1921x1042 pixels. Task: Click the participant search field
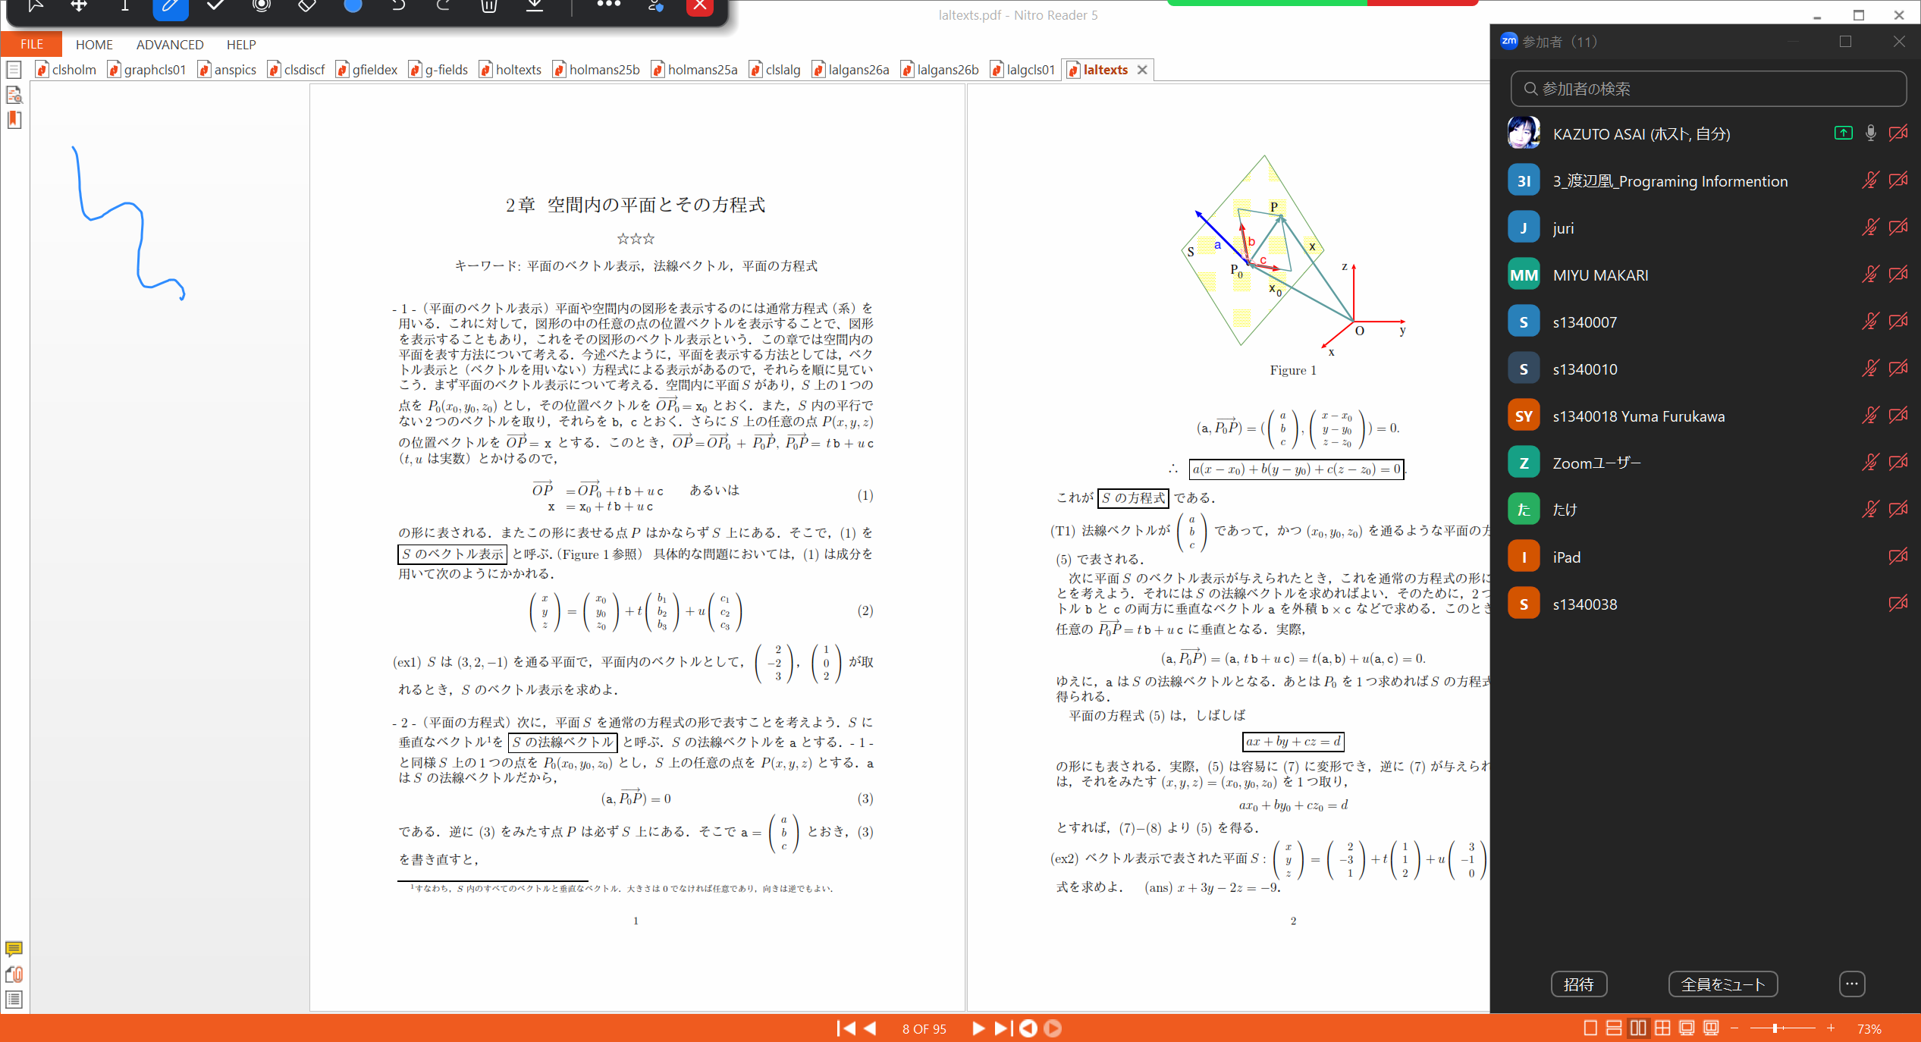tap(1708, 89)
